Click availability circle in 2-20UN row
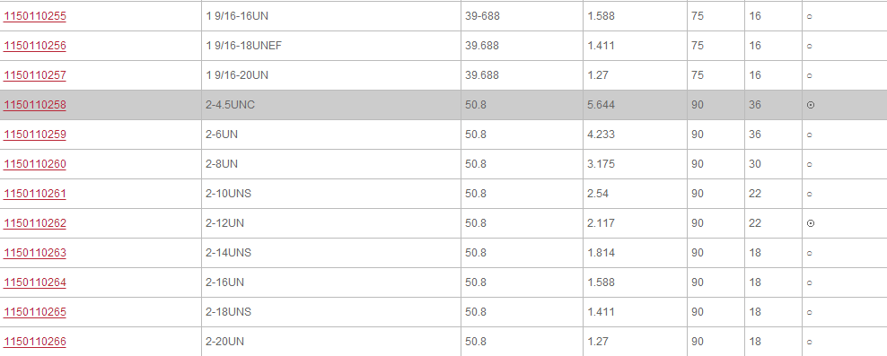This screenshot has width=887, height=356. (x=810, y=343)
